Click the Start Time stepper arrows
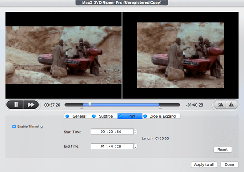The height and width of the screenshot is (172, 244). (135, 132)
